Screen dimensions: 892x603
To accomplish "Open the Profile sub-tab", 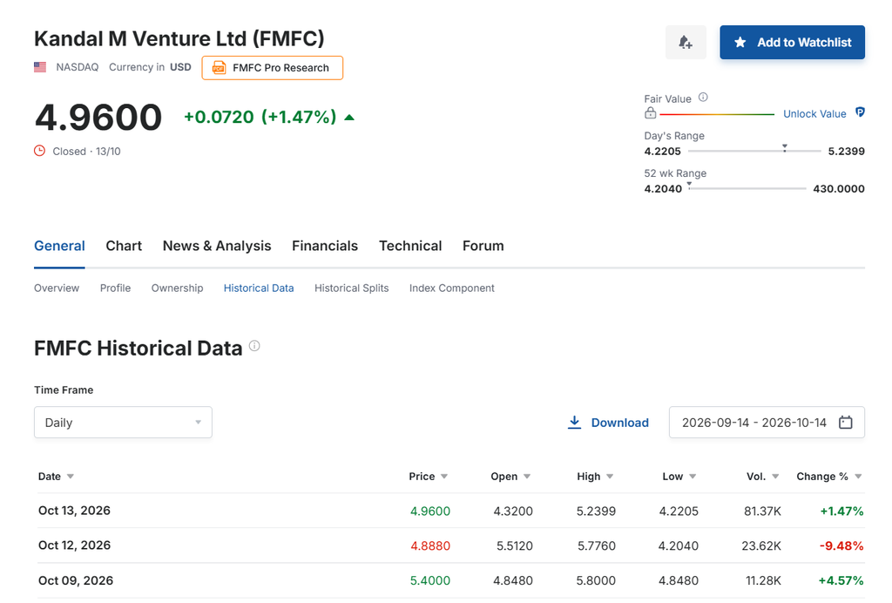I will tap(116, 288).
